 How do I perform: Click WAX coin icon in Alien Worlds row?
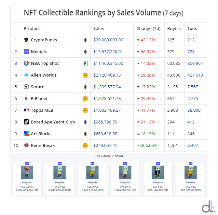point(85,75)
